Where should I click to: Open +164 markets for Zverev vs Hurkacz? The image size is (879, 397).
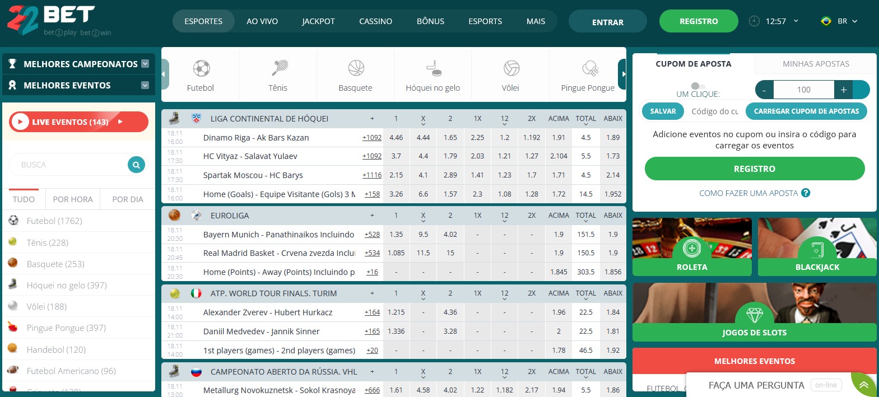click(372, 312)
